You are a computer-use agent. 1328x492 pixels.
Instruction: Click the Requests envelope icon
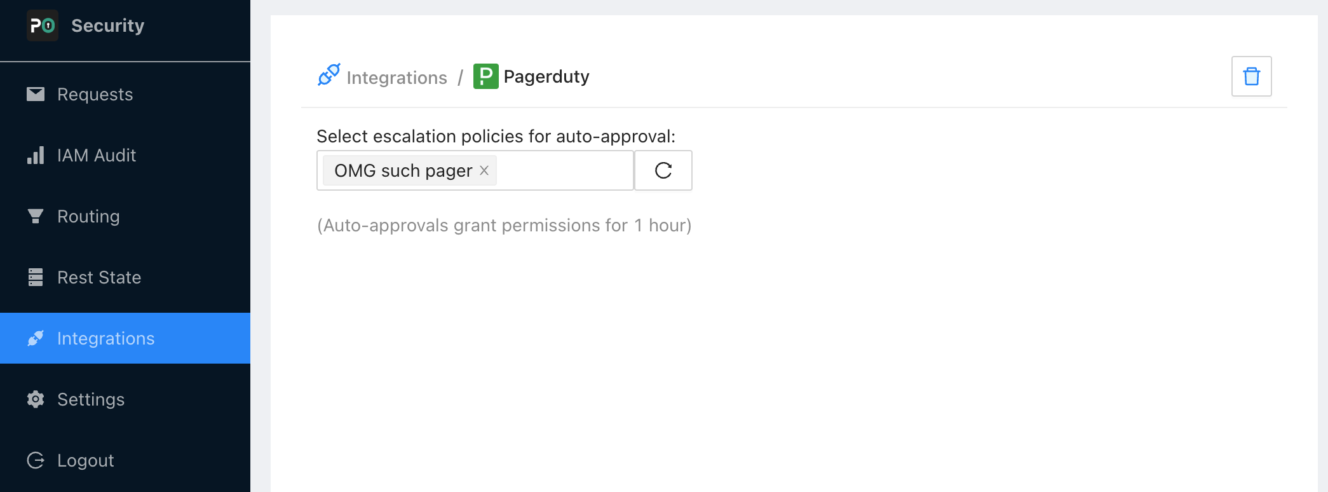36,94
